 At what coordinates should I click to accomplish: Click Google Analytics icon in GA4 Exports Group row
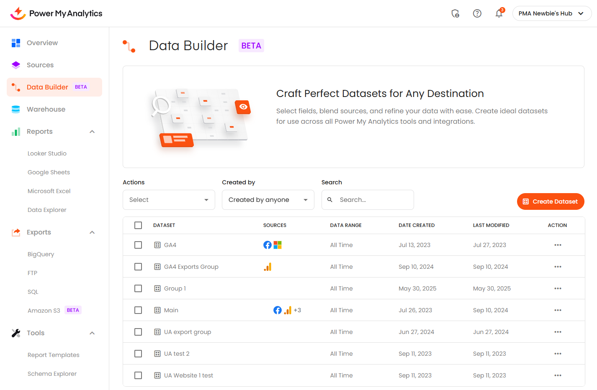pyautogui.click(x=268, y=267)
